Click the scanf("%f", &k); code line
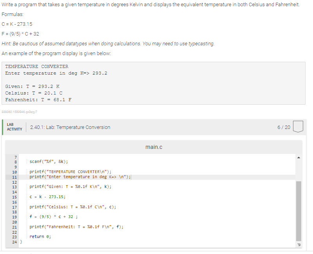The width and height of the screenshot is (313, 254). click(49, 161)
